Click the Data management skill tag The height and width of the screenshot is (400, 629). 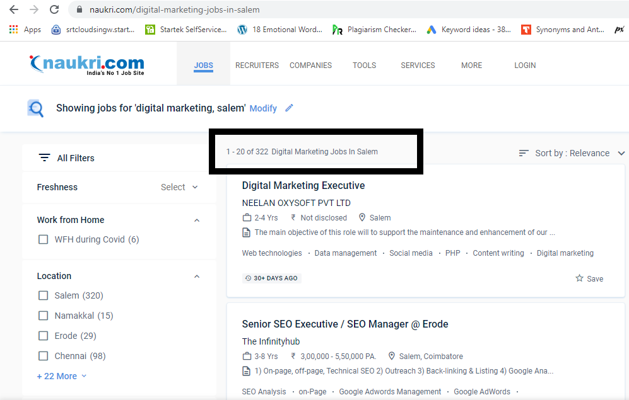[345, 253]
